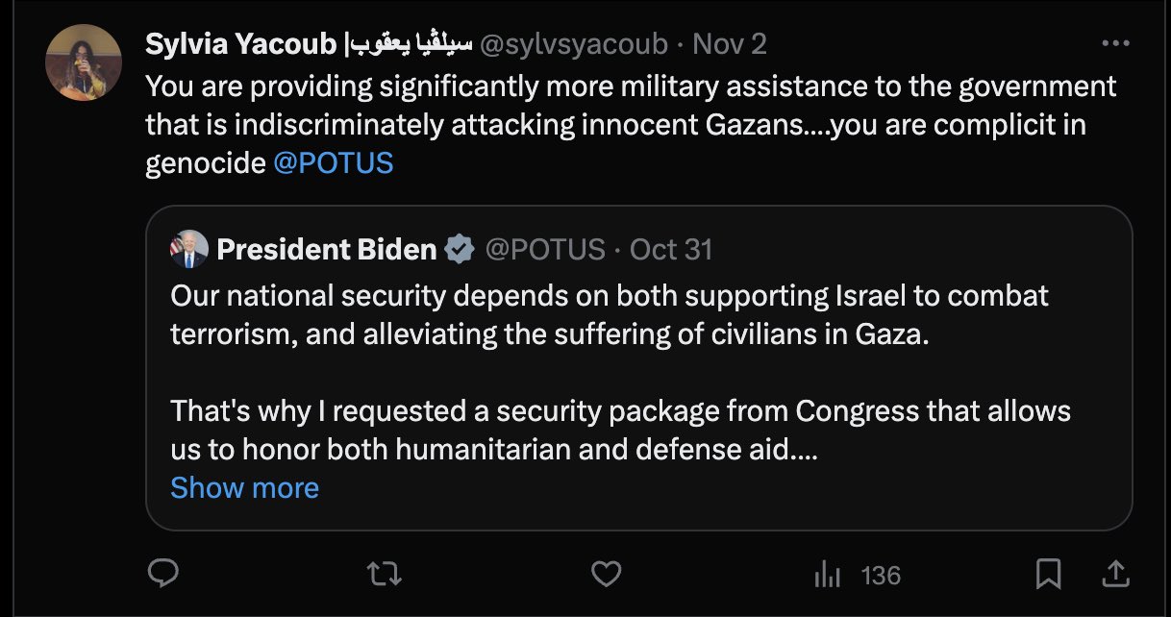The image size is (1171, 617).
Task: View analytics via the views bar icon
Action: [827, 576]
